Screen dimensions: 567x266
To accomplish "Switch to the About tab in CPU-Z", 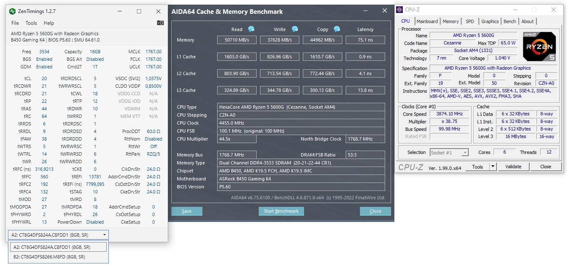I will 528,21.
